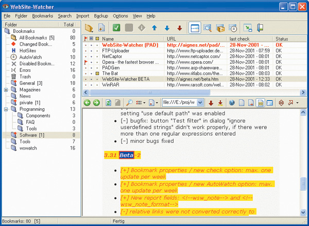Image resolution: width=309 pixels, height=226 pixels.
Task: Click the refresh page icon in browser toolbar
Action: pyautogui.click(x=108, y=103)
